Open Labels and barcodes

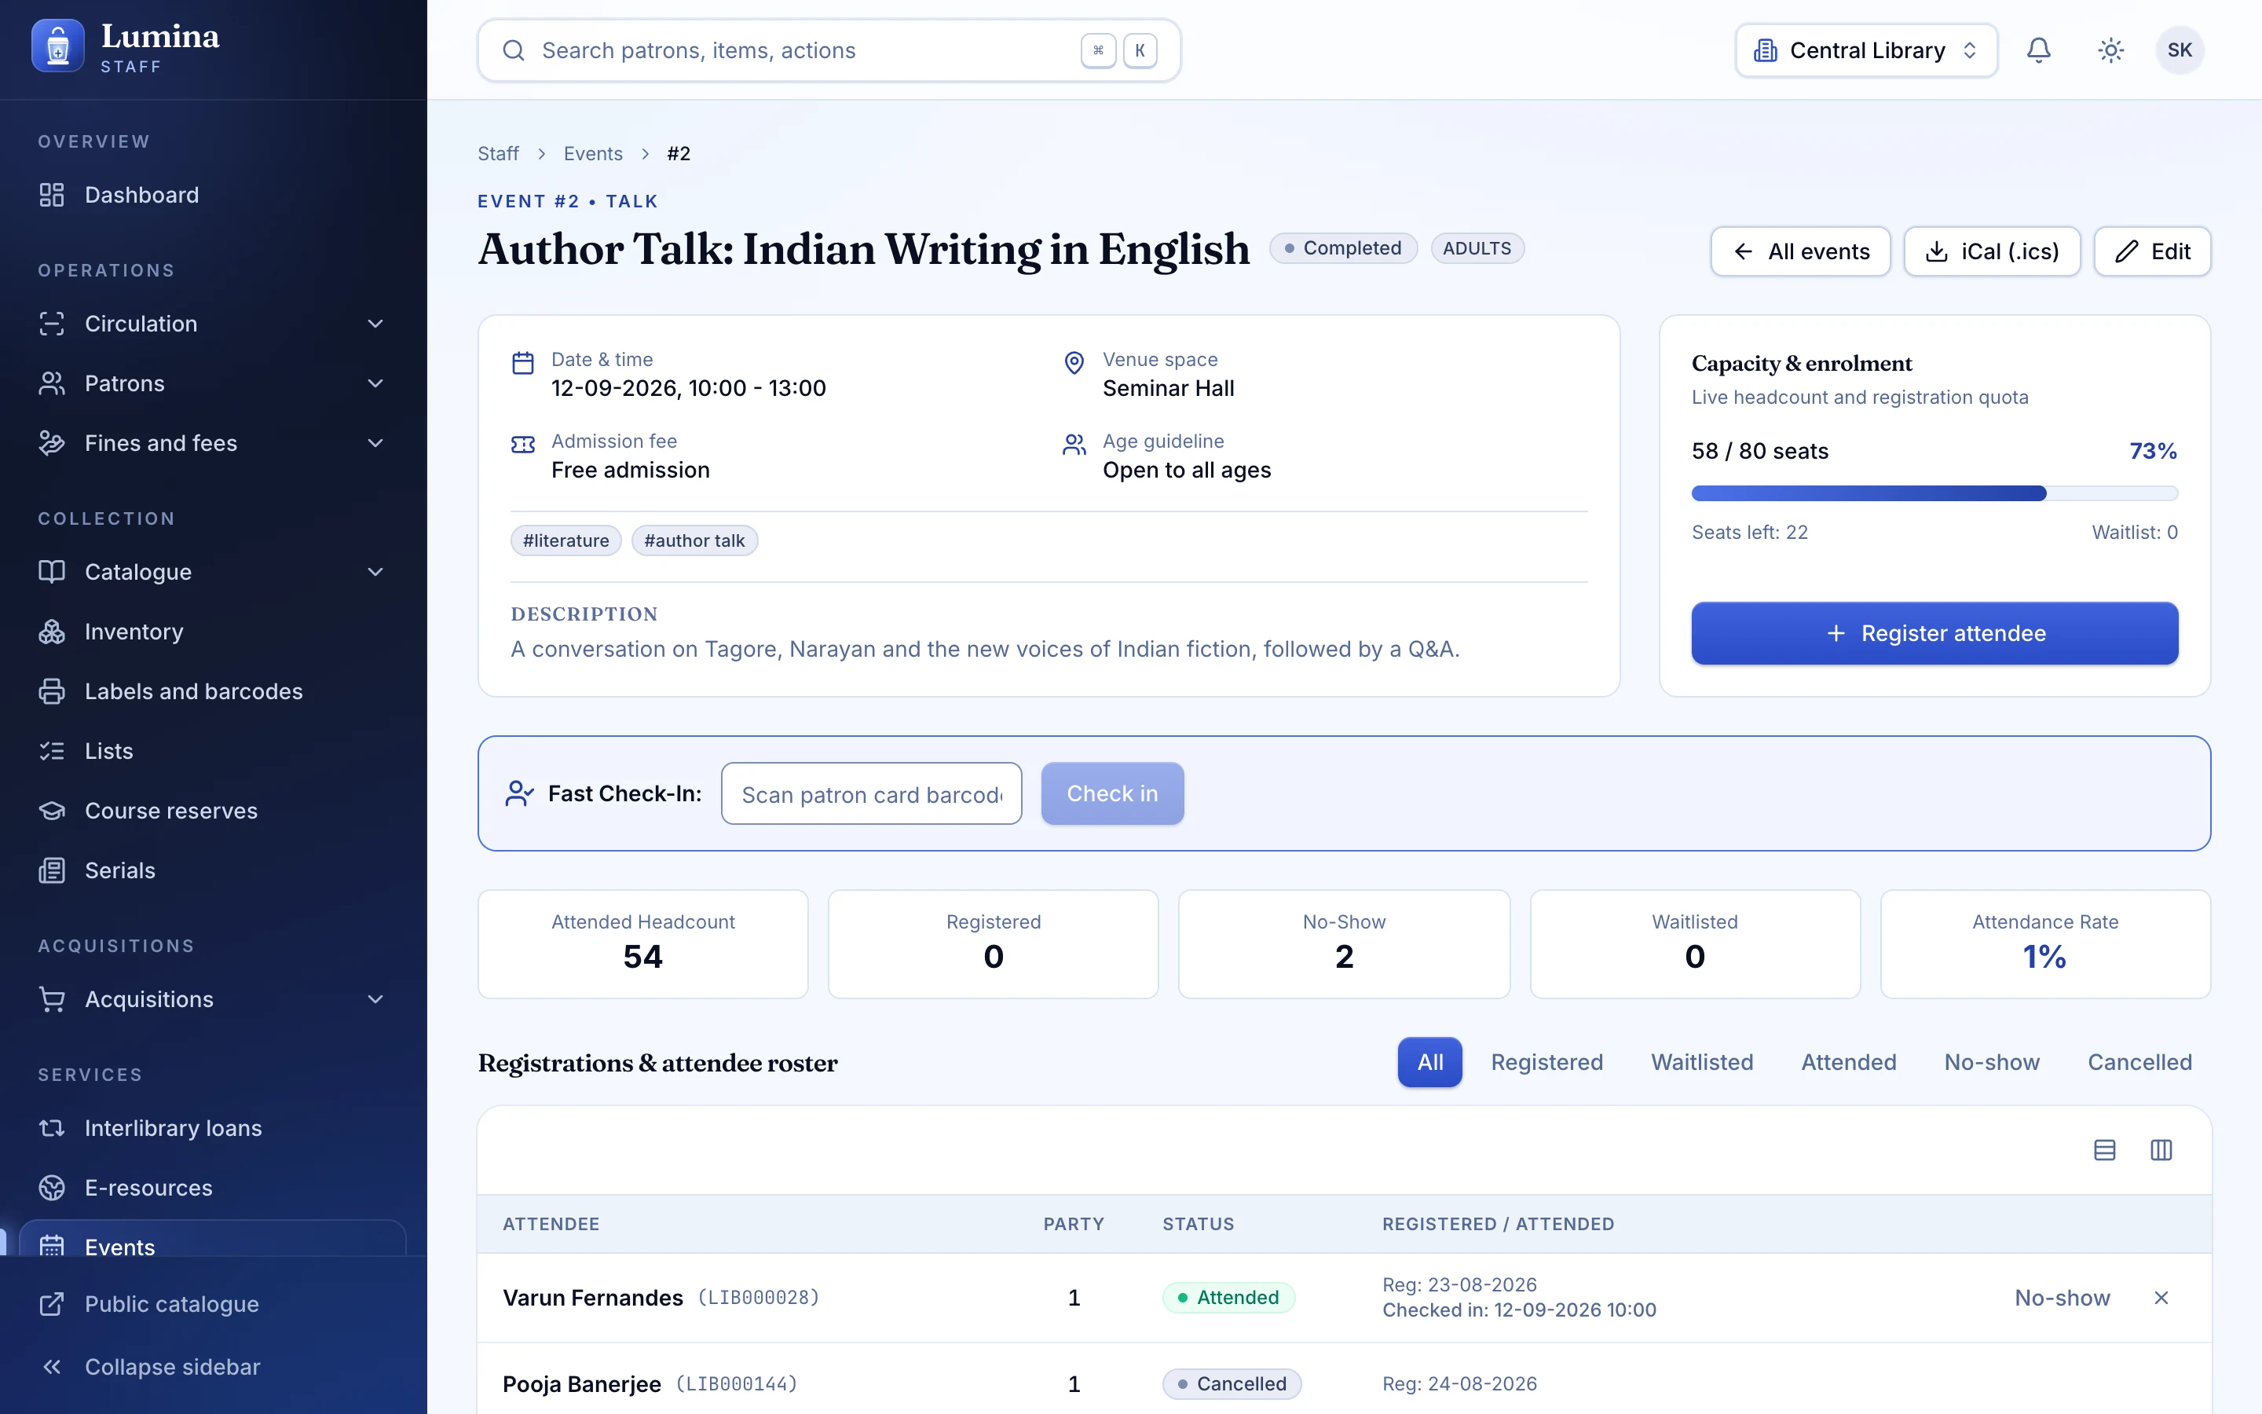point(213,691)
